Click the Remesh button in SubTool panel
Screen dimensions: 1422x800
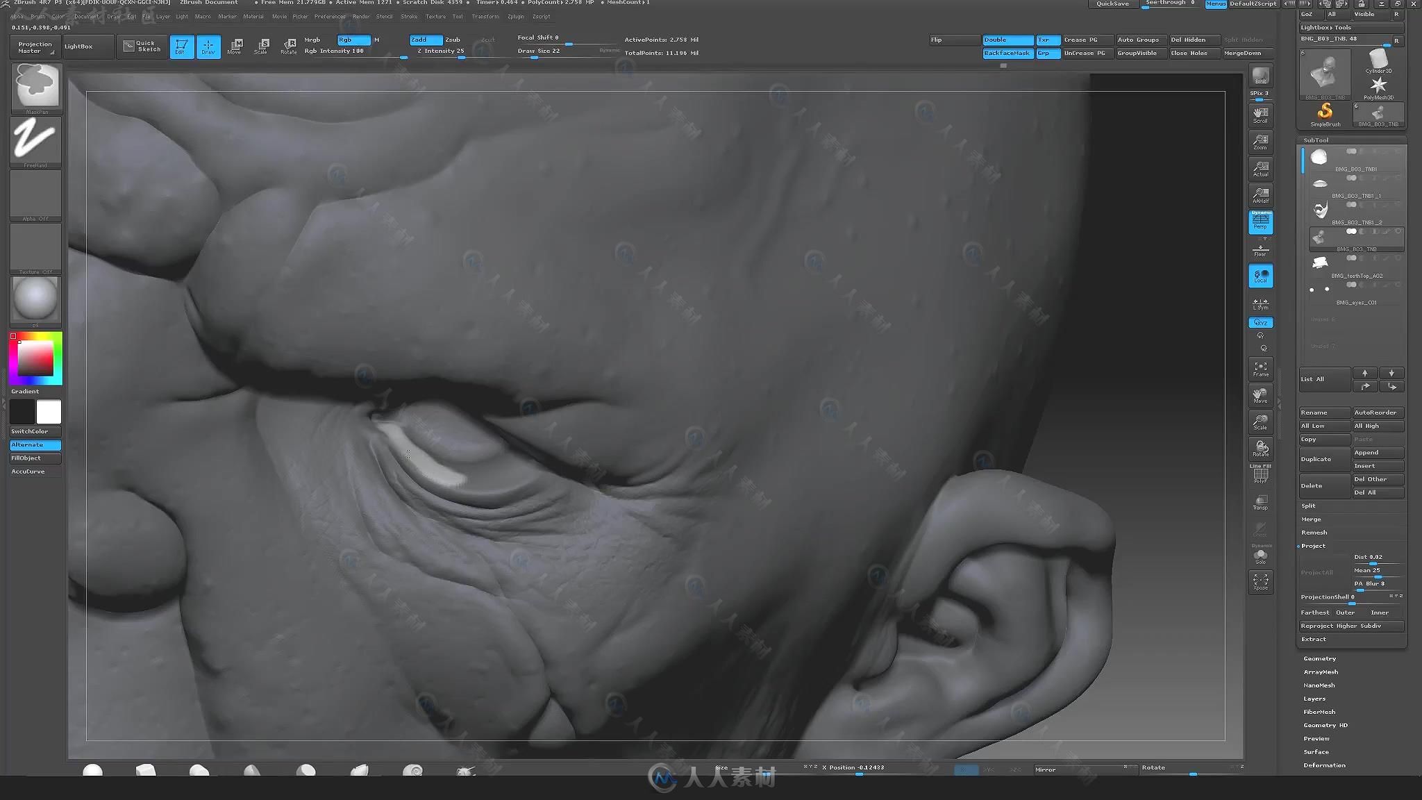coord(1314,533)
